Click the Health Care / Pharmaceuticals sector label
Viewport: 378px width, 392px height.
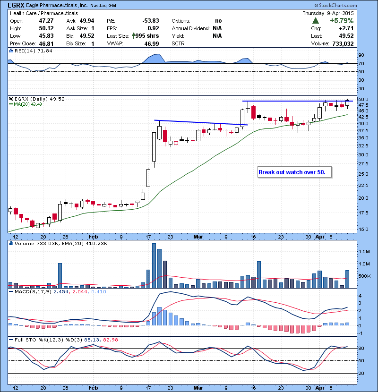click(44, 13)
